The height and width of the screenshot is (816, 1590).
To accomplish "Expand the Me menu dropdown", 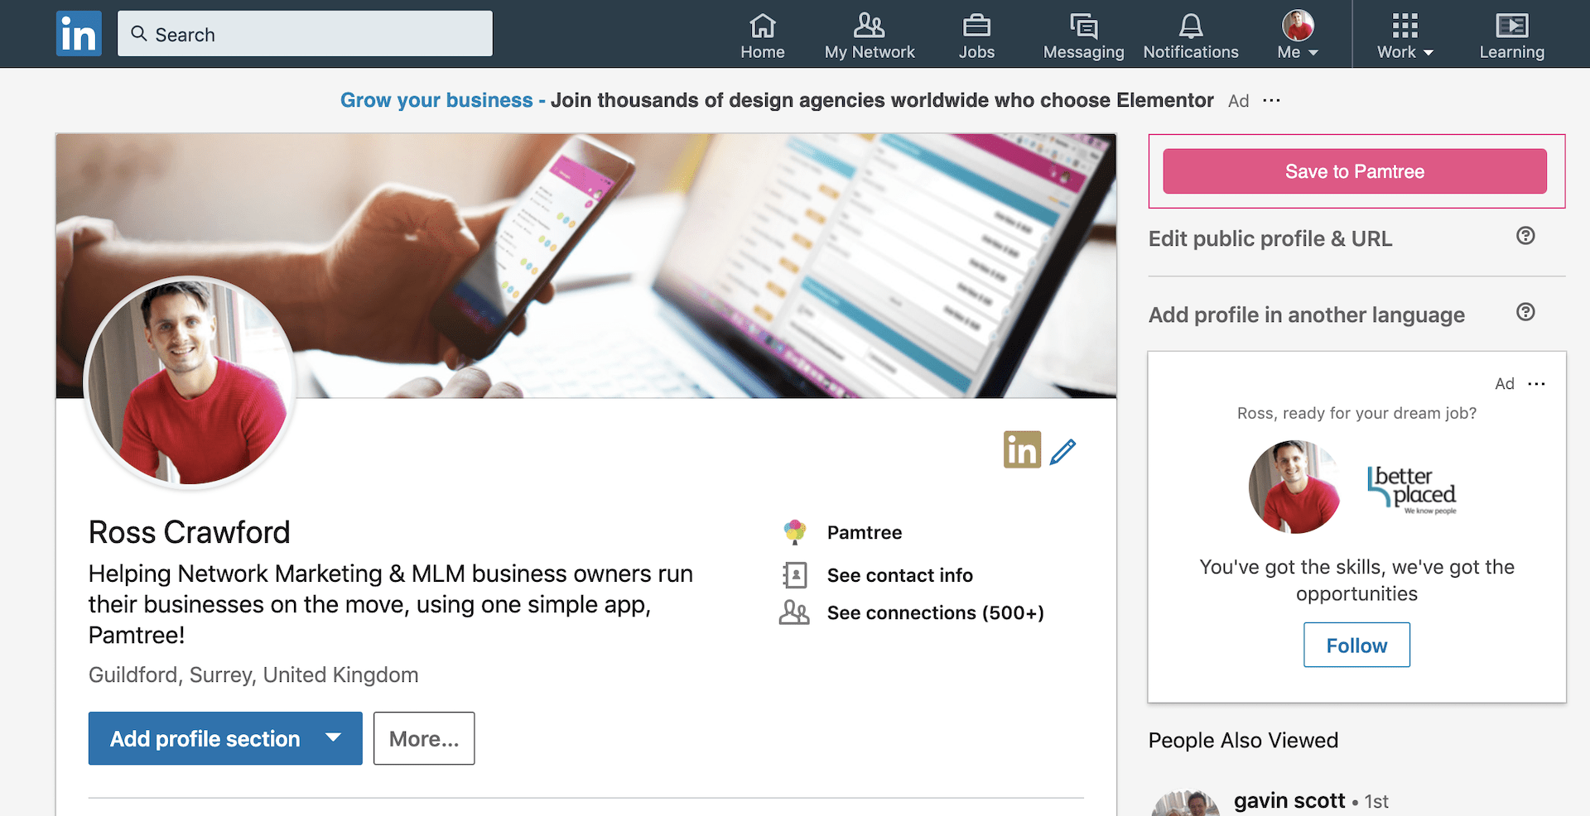I will point(1297,33).
